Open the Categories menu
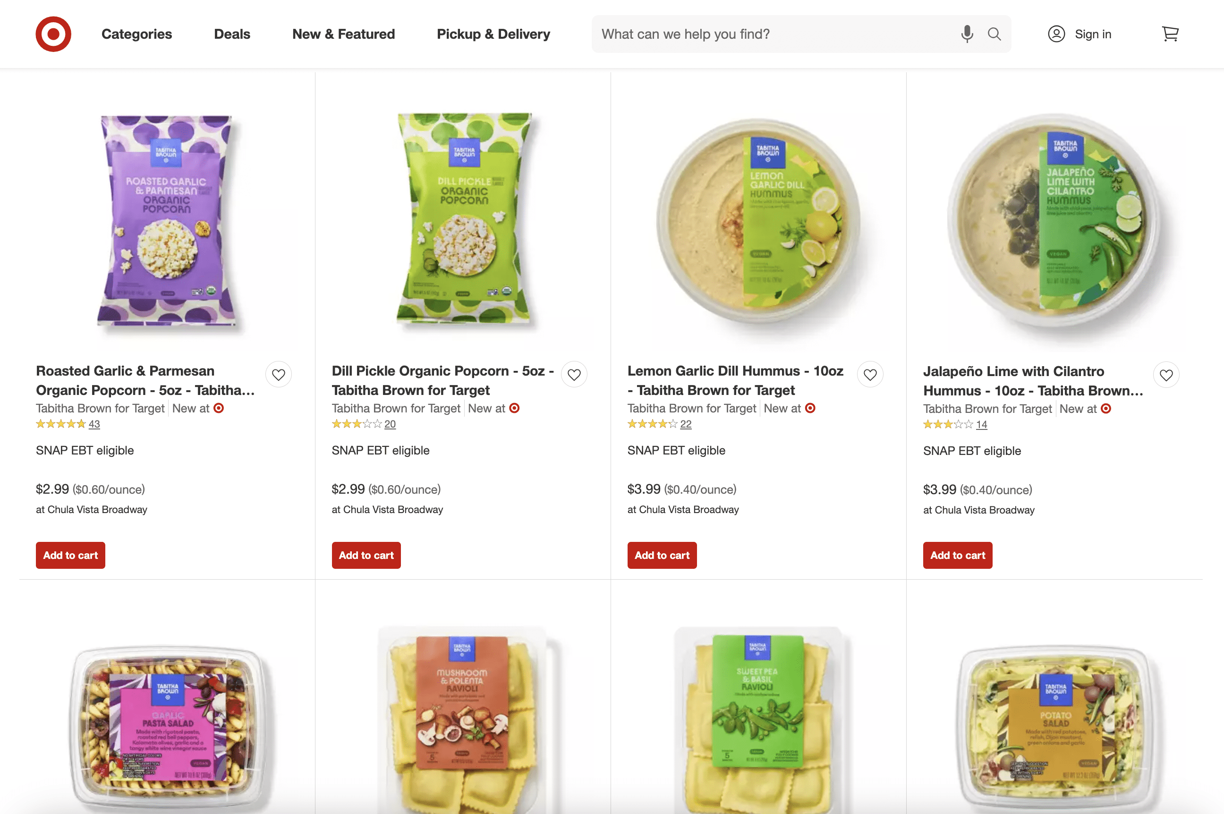 [136, 34]
